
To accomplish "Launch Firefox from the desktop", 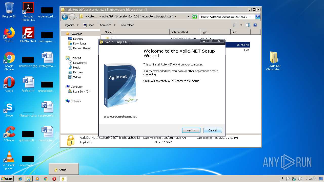I will pyautogui.click(x=9, y=35).
